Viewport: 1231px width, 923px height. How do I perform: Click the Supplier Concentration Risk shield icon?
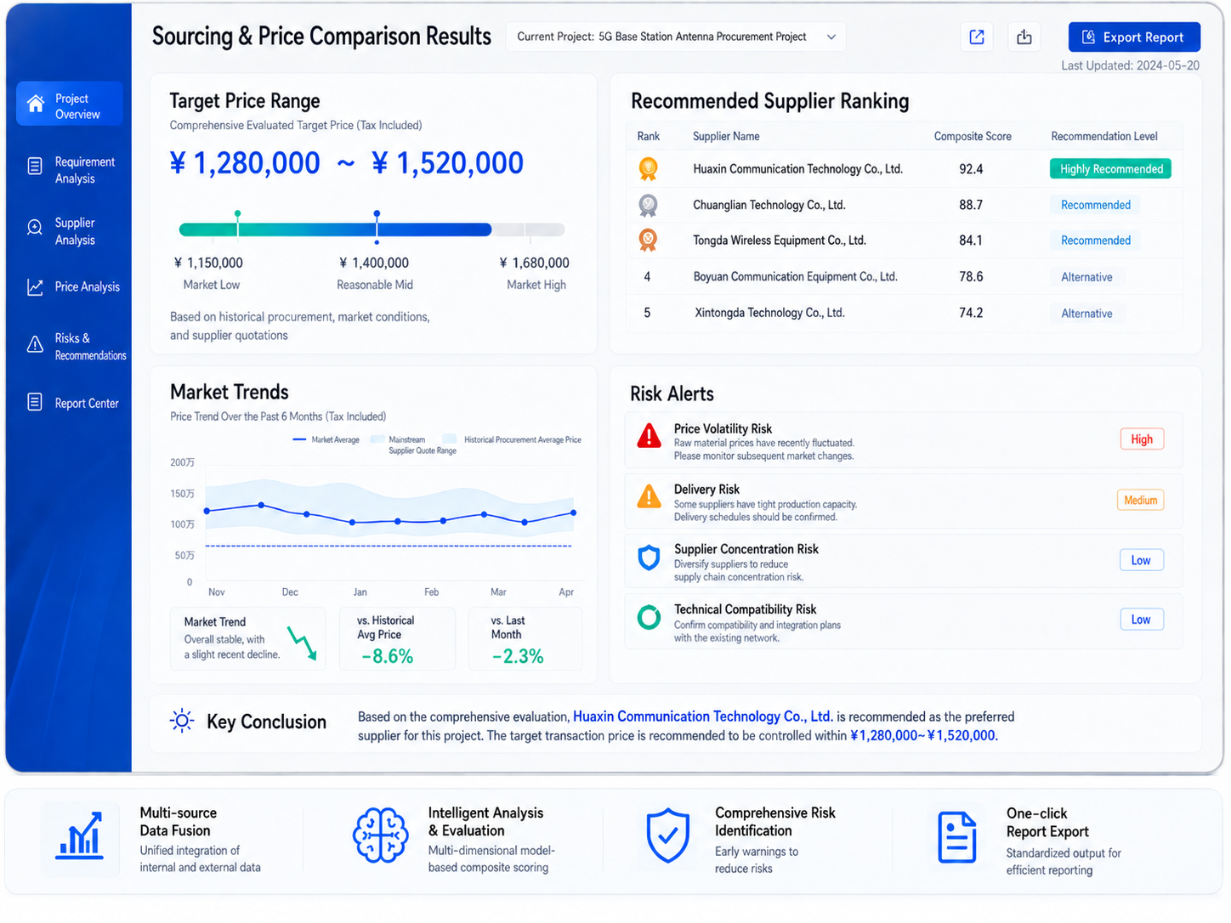(650, 558)
